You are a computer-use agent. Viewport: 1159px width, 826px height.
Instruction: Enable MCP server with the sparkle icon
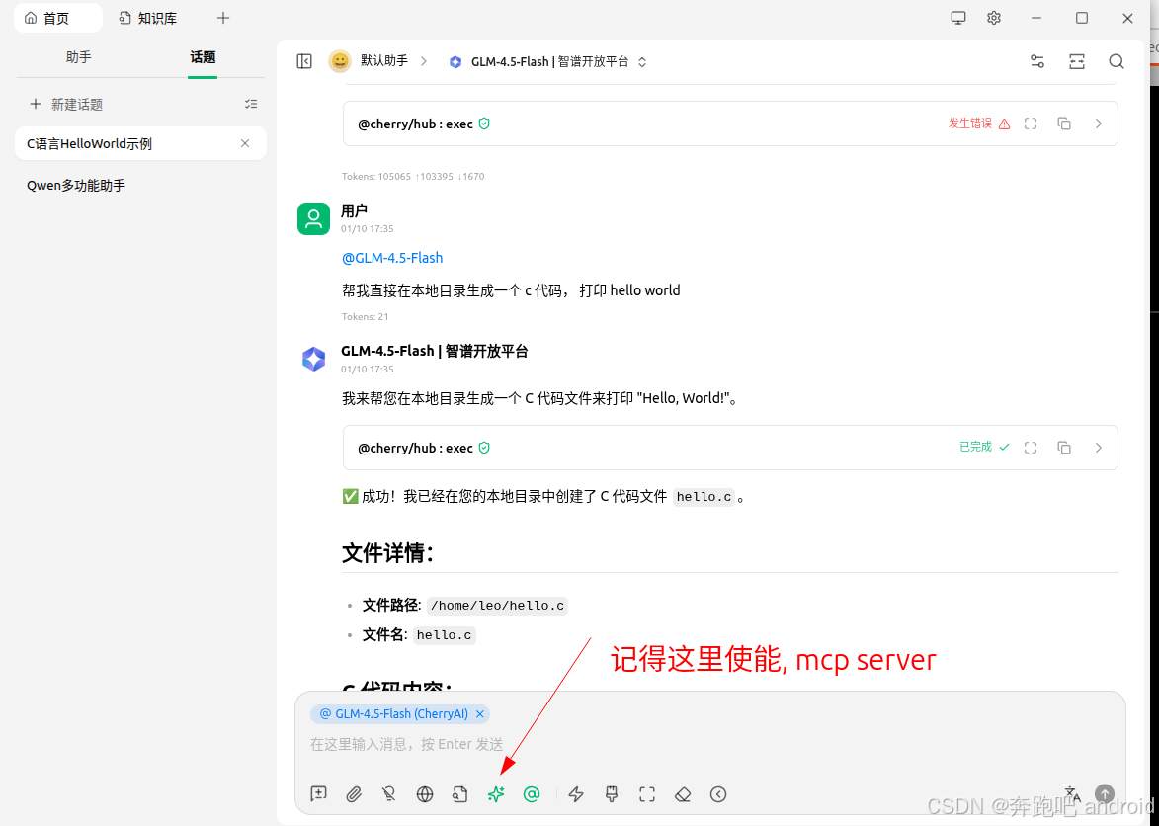pyautogui.click(x=496, y=794)
